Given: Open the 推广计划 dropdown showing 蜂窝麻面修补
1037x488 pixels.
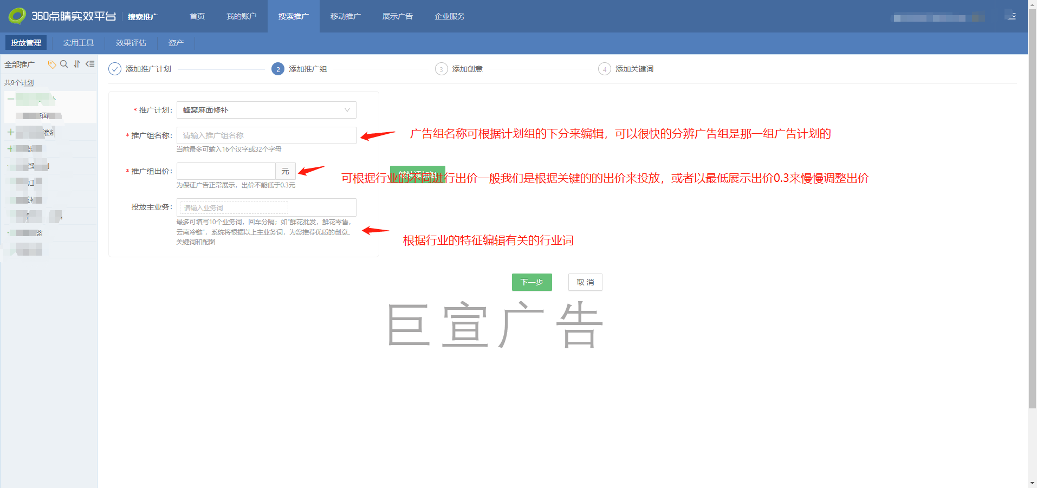Looking at the screenshot, I should 267,110.
